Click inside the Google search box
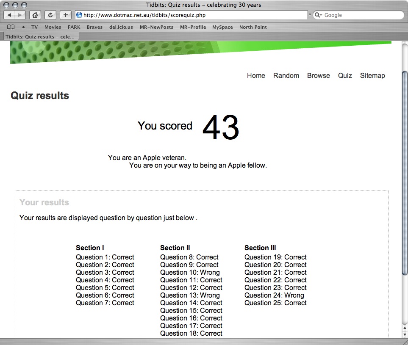The height and width of the screenshot is (345, 408). (x=358, y=15)
